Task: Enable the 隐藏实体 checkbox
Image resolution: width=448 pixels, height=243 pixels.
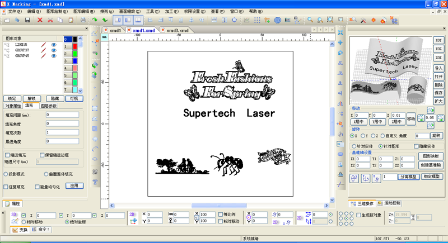Action: (x=416, y=146)
